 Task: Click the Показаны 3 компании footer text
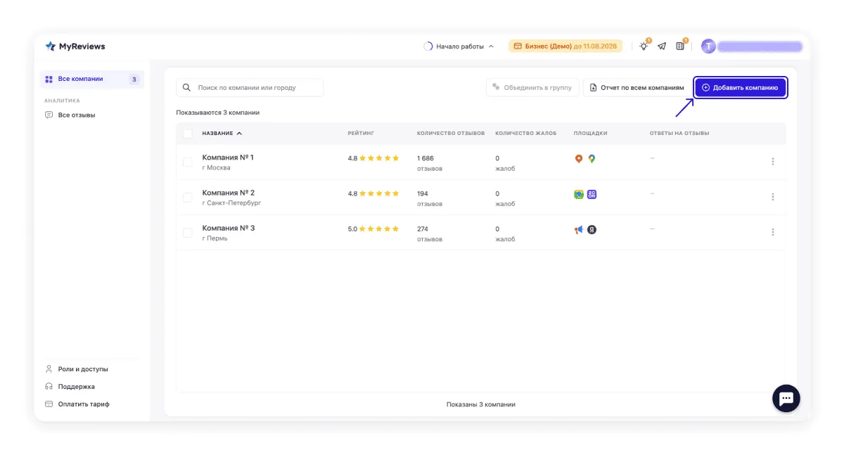pyautogui.click(x=481, y=404)
